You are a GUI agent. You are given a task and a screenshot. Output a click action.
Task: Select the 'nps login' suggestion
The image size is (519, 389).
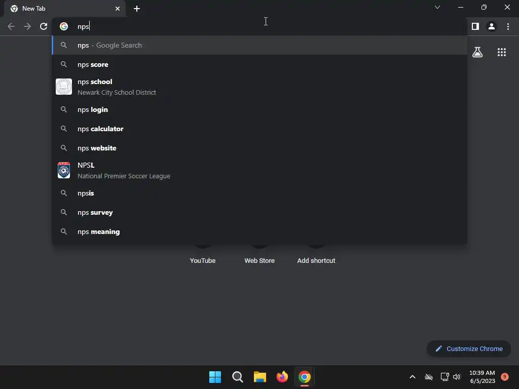pyautogui.click(x=259, y=109)
